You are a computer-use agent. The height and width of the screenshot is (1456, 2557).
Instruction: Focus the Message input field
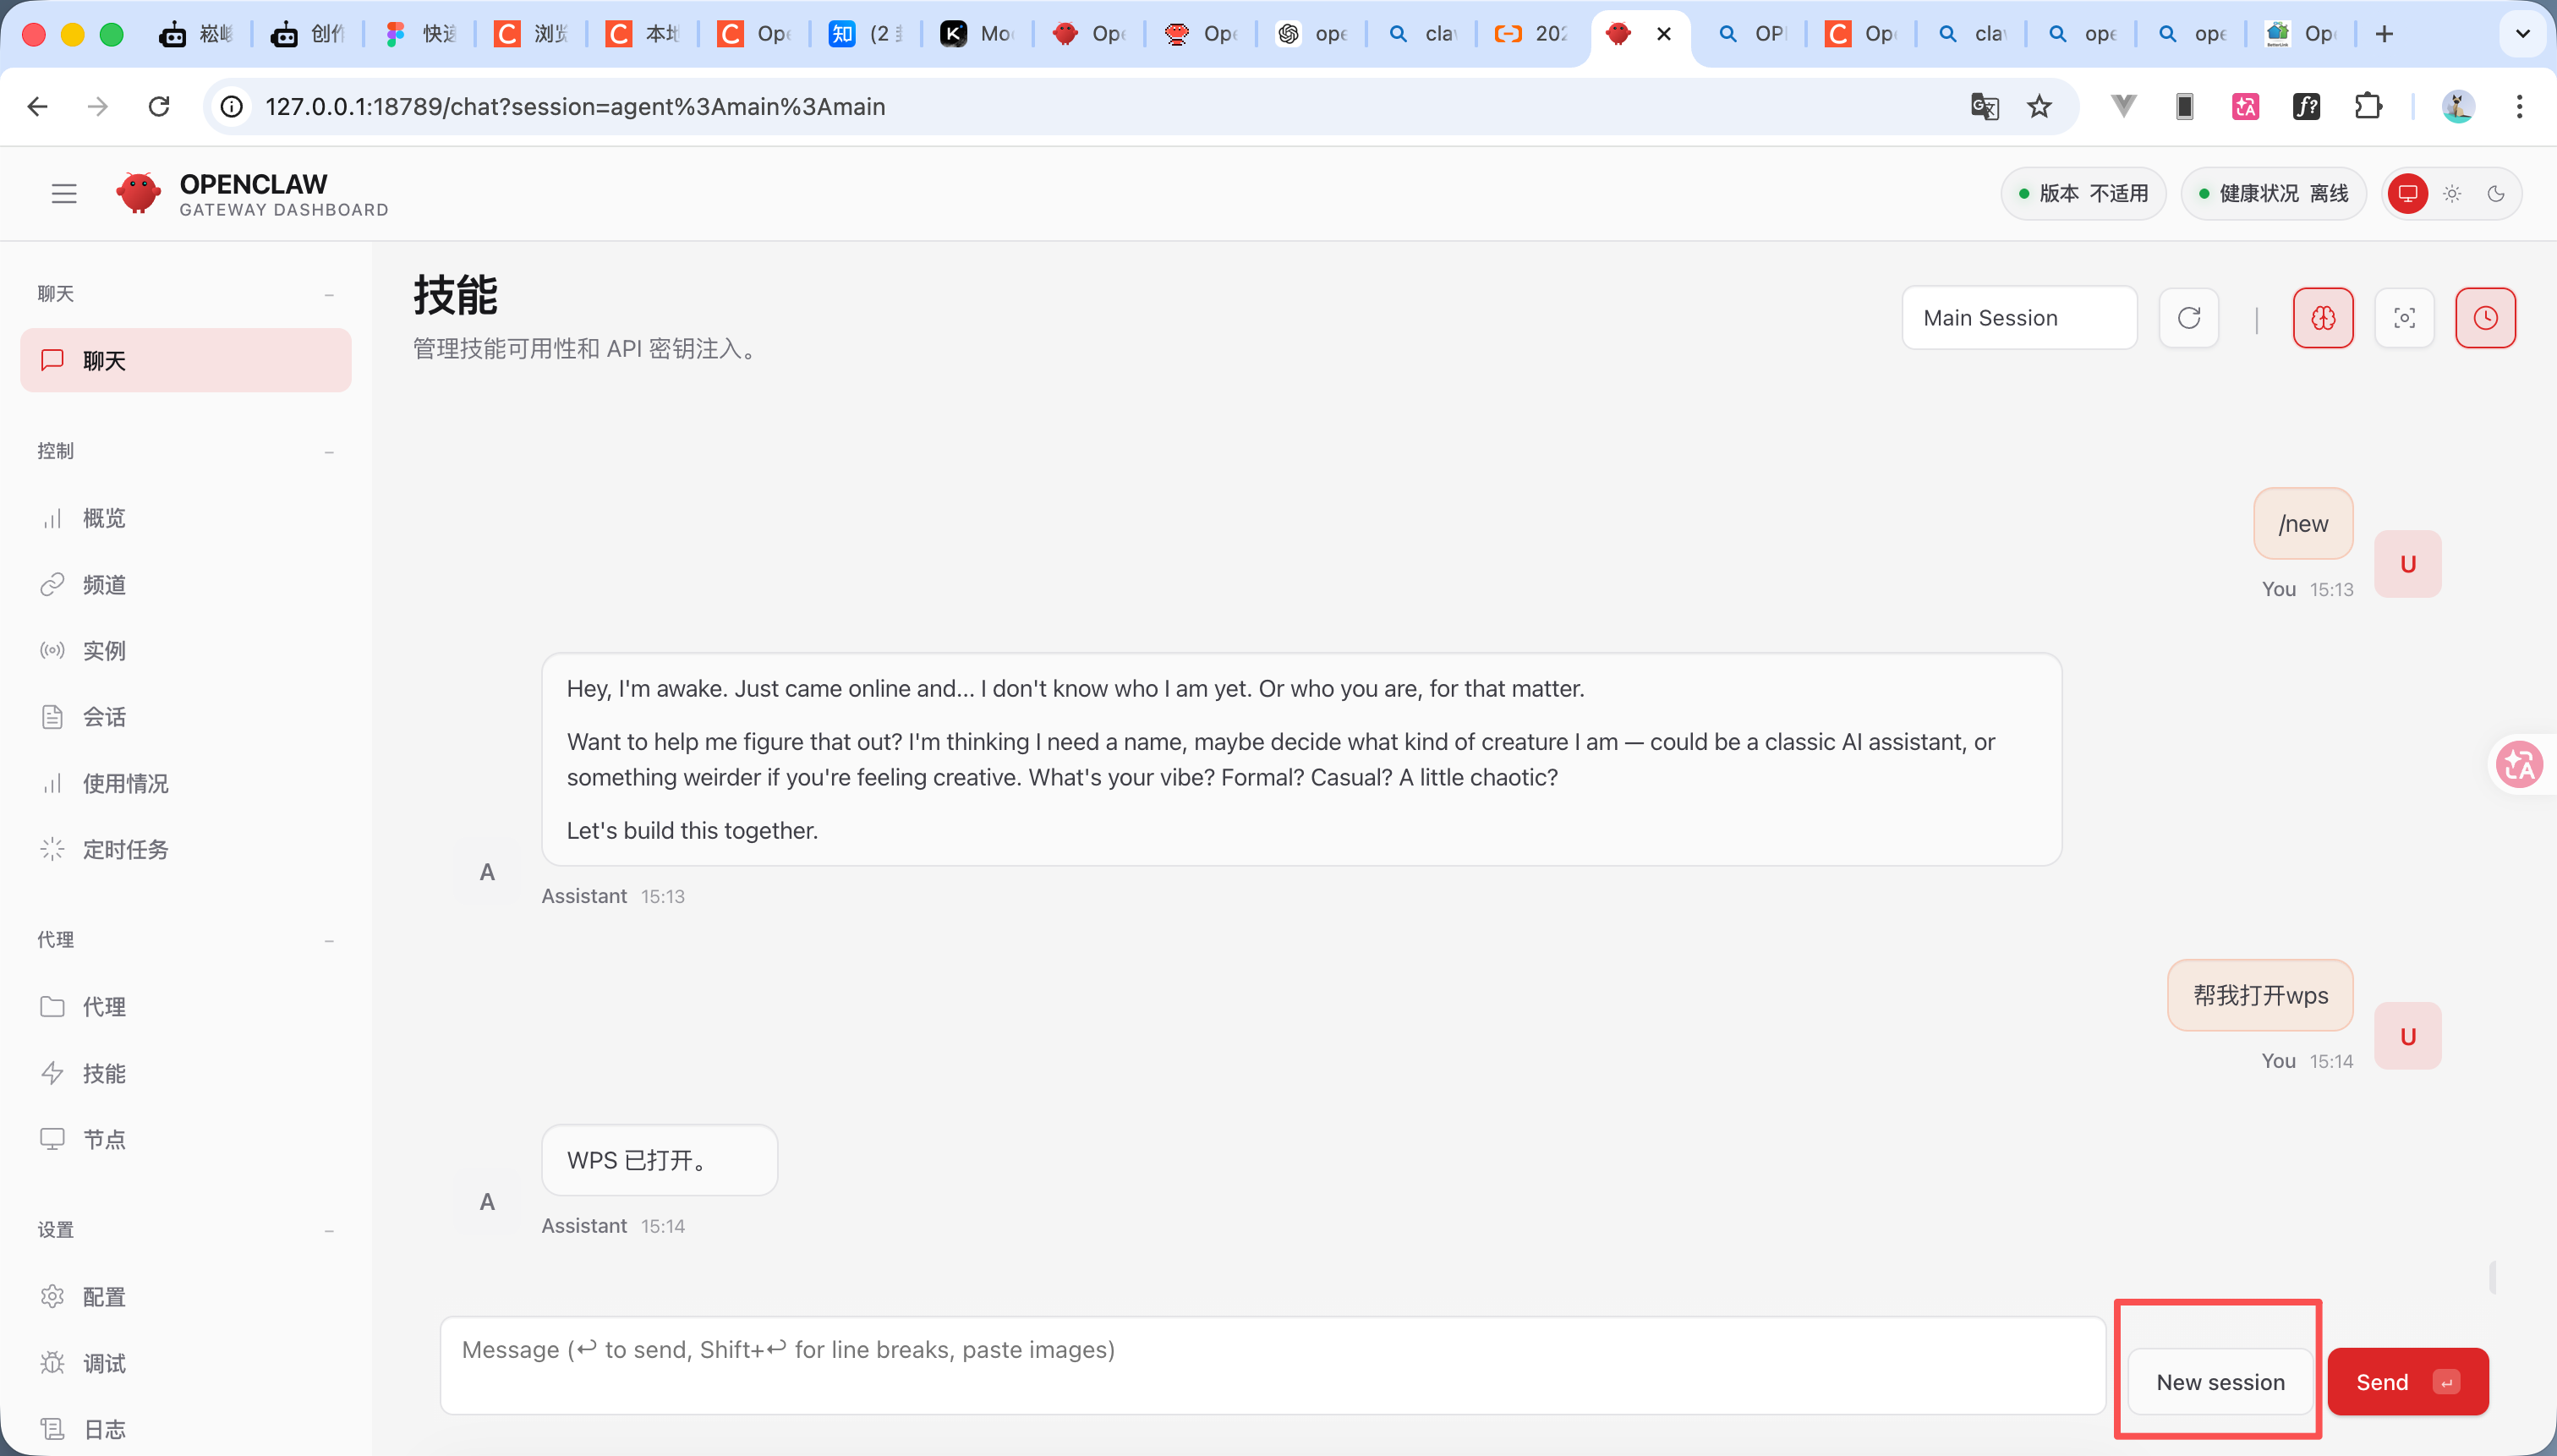point(1272,1365)
